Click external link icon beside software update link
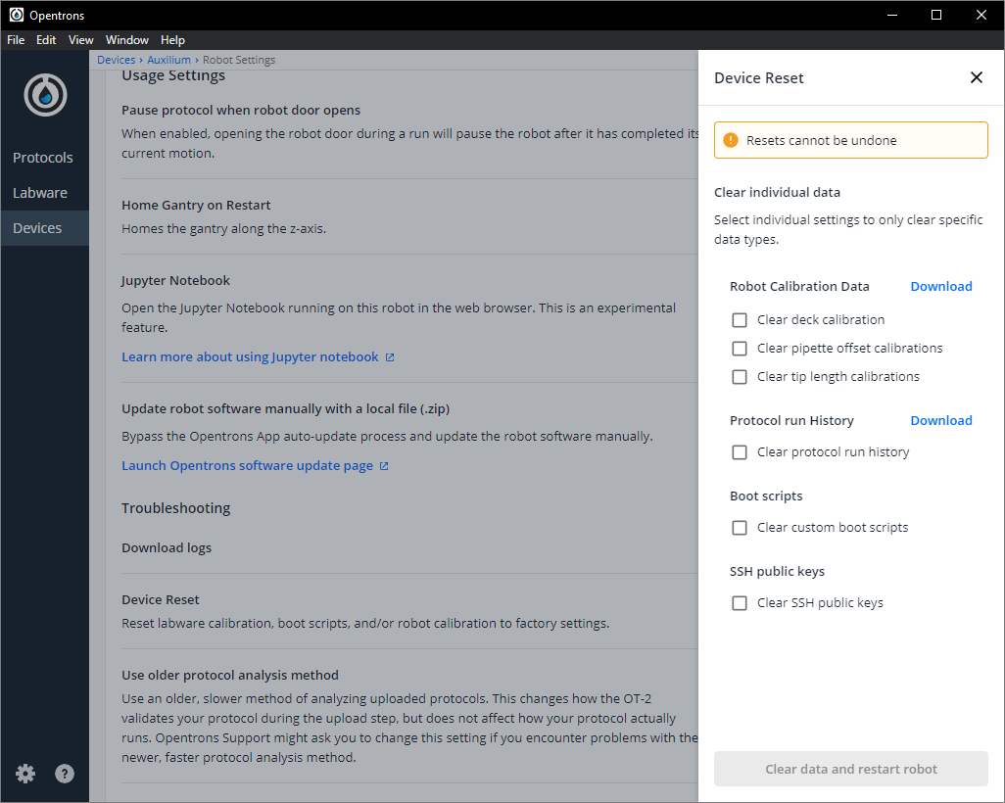Image resolution: width=1005 pixels, height=803 pixels. pyautogui.click(x=384, y=466)
